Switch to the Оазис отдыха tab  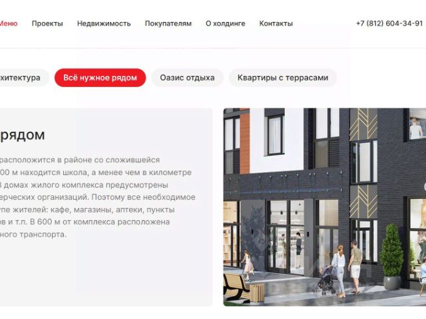[187, 78]
